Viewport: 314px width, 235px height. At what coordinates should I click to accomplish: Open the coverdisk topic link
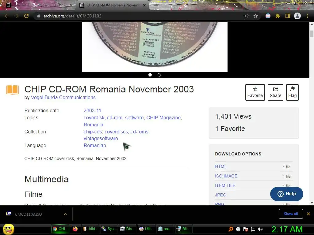coord(94,117)
